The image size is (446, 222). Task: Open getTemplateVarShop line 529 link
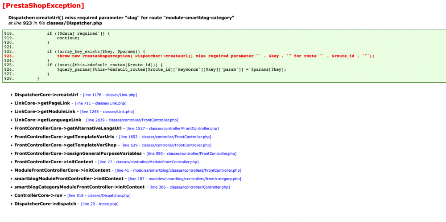tap(166, 145)
